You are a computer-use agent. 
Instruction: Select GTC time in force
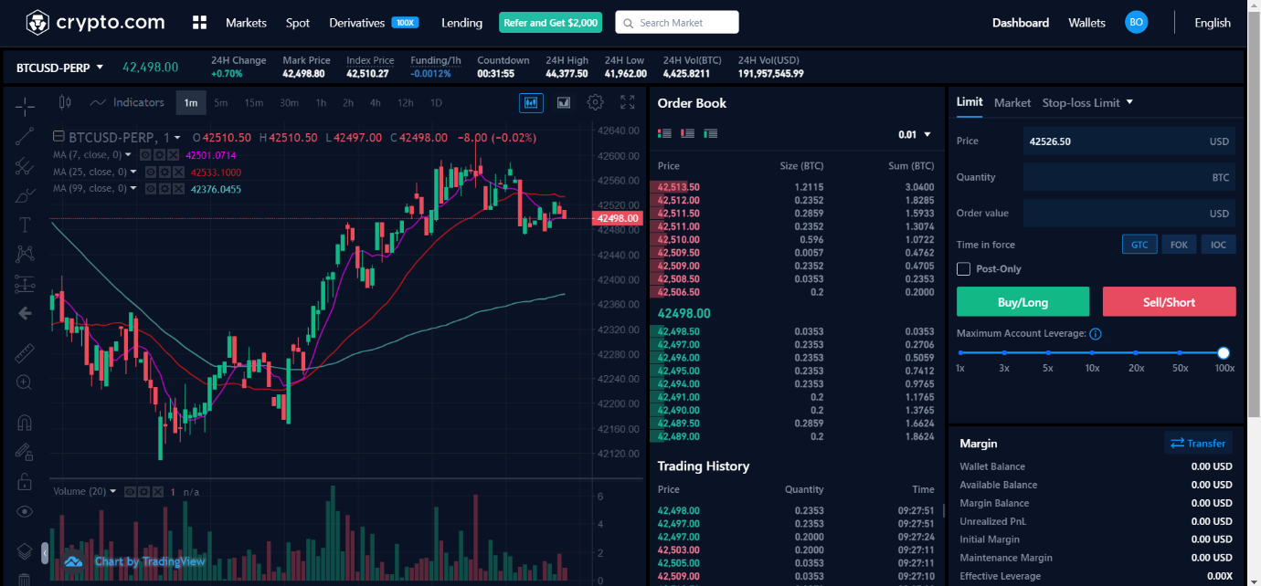tap(1139, 245)
